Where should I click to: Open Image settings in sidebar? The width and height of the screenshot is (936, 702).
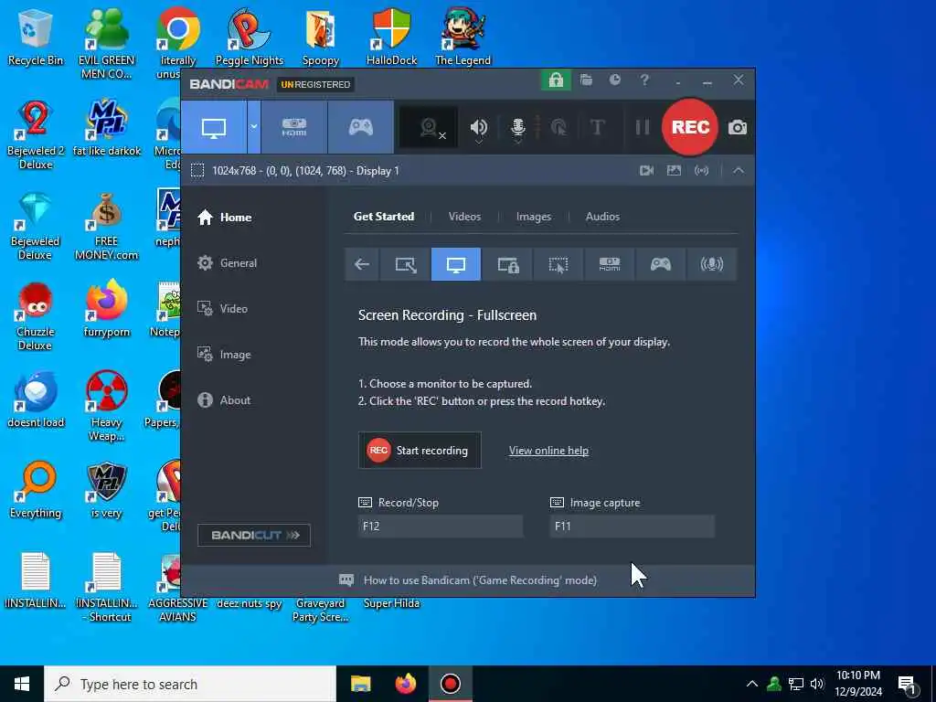pyautogui.click(x=224, y=355)
